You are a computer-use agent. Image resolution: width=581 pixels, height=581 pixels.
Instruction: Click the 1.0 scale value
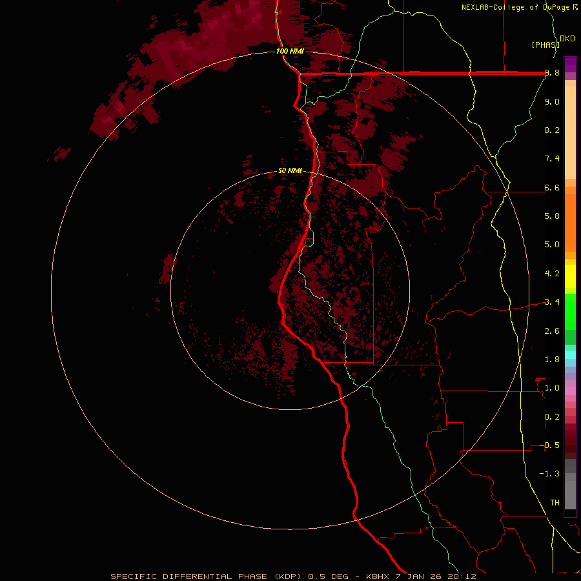tap(552, 388)
